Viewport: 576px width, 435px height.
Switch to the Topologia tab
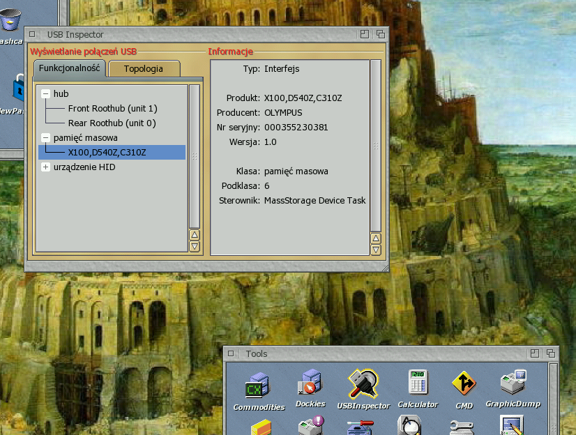coord(144,69)
